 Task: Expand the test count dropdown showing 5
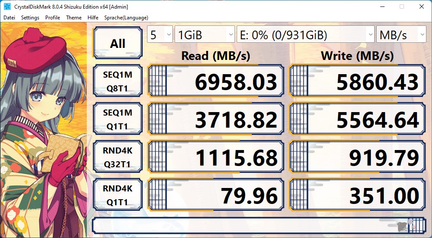[x=160, y=34]
